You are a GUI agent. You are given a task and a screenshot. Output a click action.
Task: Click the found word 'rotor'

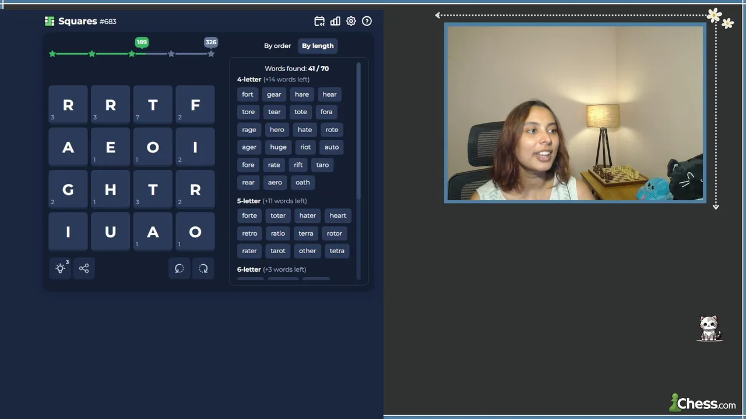pos(335,233)
